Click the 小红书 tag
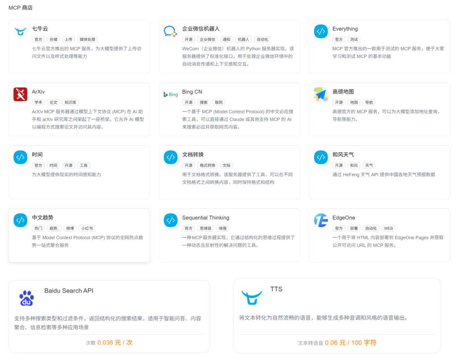 87,228
